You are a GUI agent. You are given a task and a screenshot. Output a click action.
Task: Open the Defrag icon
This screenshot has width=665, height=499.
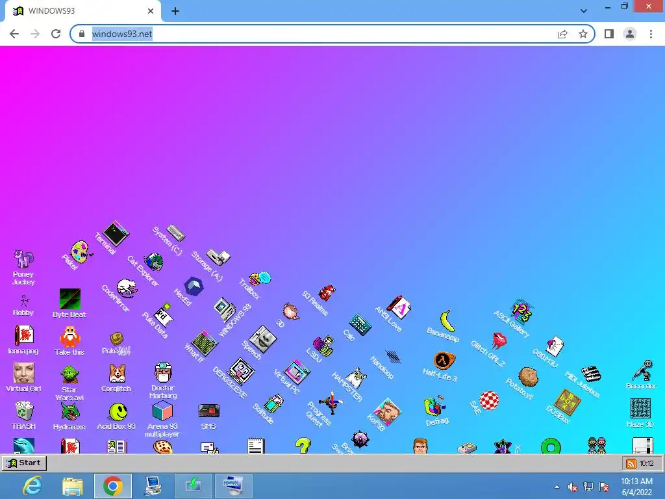pos(434,406)
